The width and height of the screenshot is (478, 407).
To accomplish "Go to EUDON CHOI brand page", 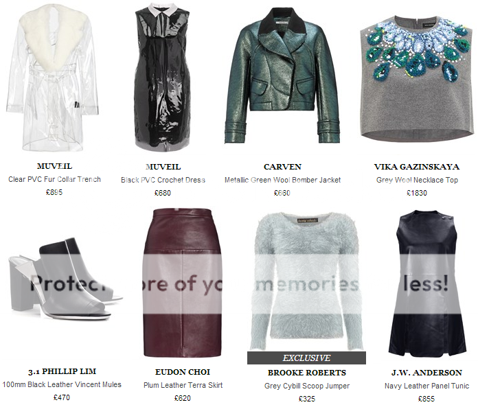I will coord(183,372).
